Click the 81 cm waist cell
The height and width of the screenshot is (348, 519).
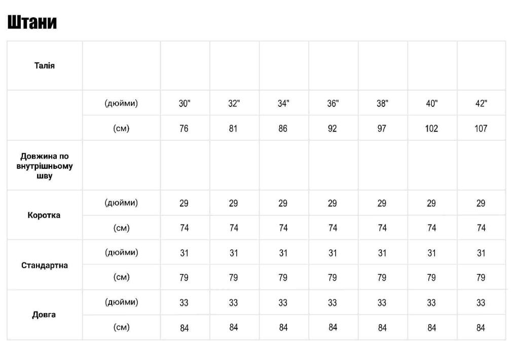click(233, 129)
